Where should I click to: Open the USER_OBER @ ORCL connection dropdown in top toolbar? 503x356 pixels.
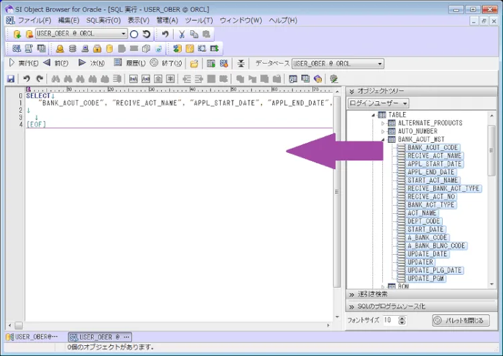(x=123, y=34)
